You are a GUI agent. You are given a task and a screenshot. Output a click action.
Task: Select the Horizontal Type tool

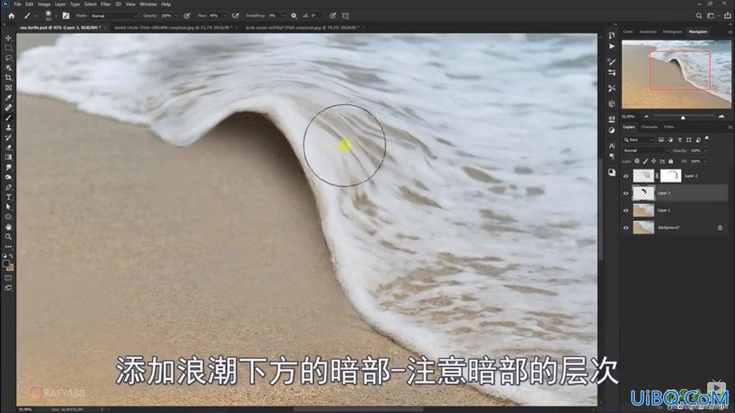point(9,197)
